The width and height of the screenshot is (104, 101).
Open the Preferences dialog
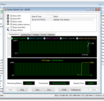tap(76, 90)
